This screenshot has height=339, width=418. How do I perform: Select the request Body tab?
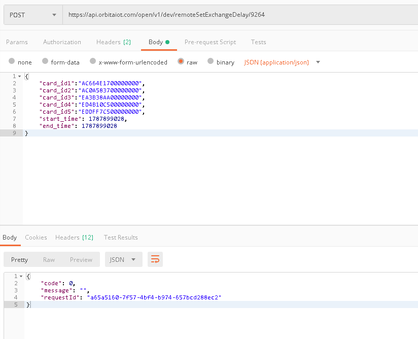(x=159, y=42)
